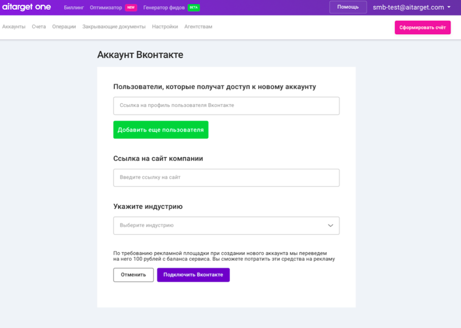Focus the Вконтакте profile link field

click(x=227, y=106)
